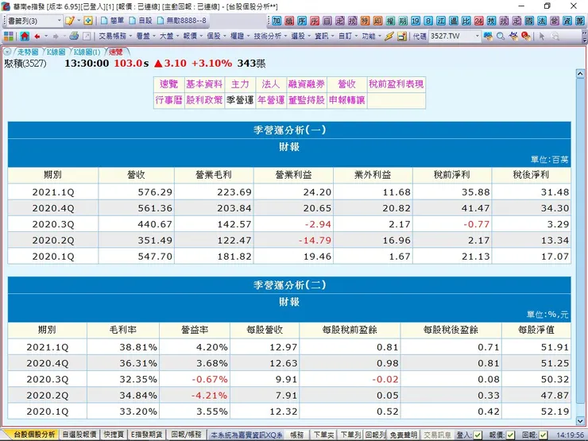Click the 下單夾 button in status bar
Screen dimensions: 588x441
pyautogui.click(x=323, y=435)
